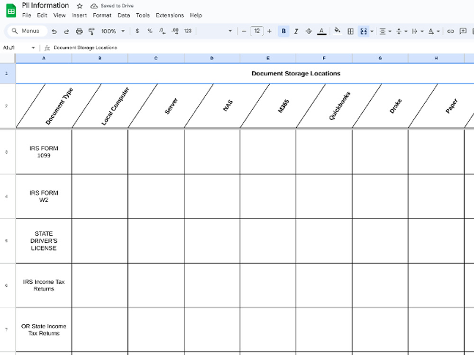Increase font size with plus button
Viewport: 474px width, 355px height.
tap(269, 31)
